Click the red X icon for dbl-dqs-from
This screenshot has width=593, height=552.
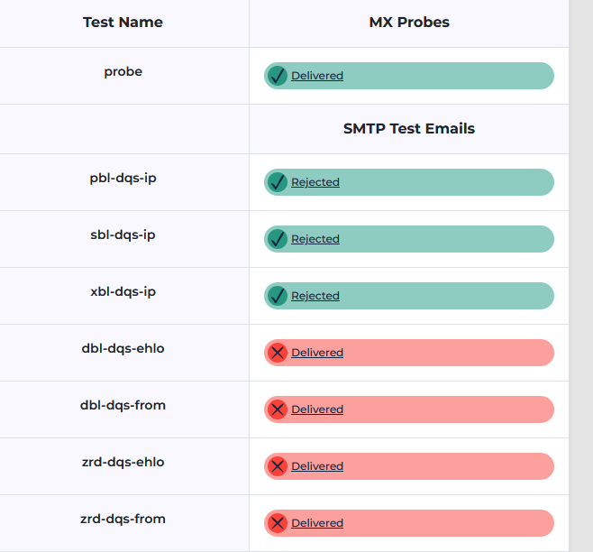[278, 409]
